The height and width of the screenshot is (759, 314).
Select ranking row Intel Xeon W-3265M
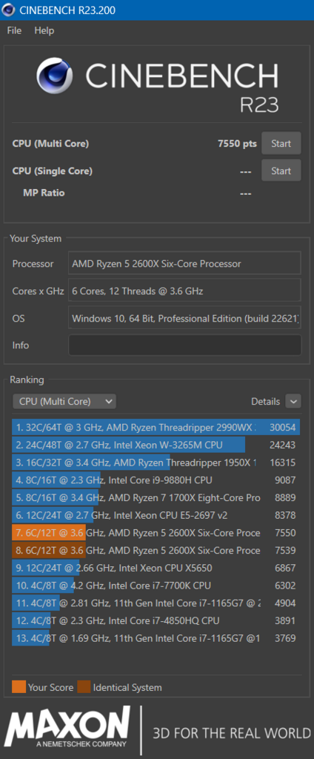click(x=156, y=445)
